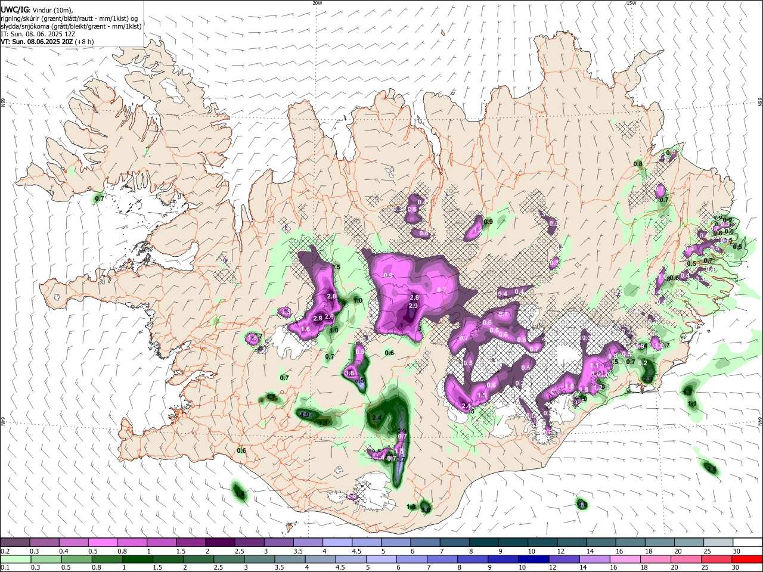Click the dark teal 8 swatch in top legend row
This screenshot has width=763, height=572.
pyautogui.click(x=483, y=543)
